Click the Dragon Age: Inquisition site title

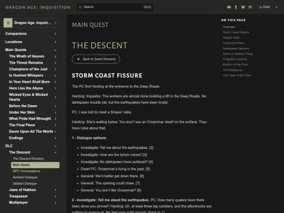(38, 7)
